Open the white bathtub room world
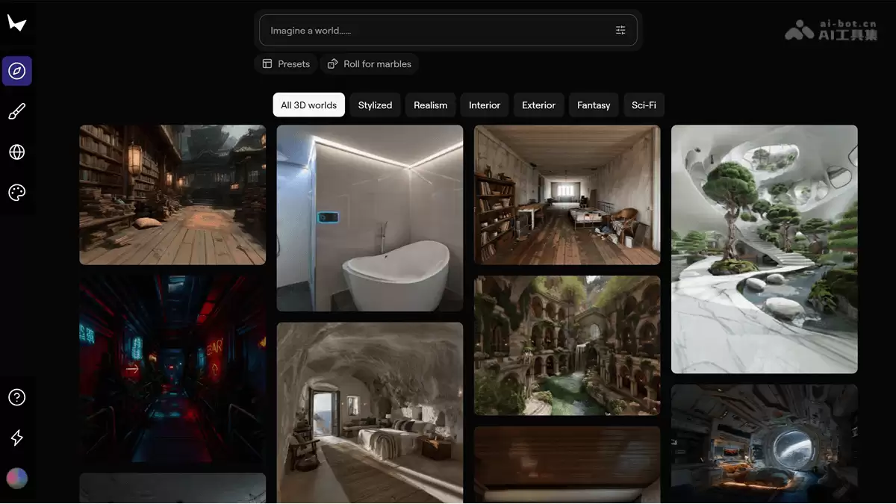 370,218
